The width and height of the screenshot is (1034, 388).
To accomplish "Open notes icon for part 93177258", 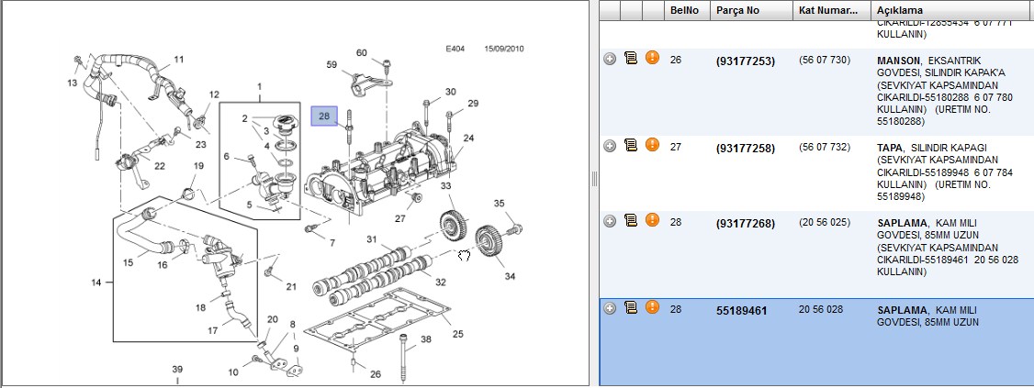I will [x=631, y=144].
